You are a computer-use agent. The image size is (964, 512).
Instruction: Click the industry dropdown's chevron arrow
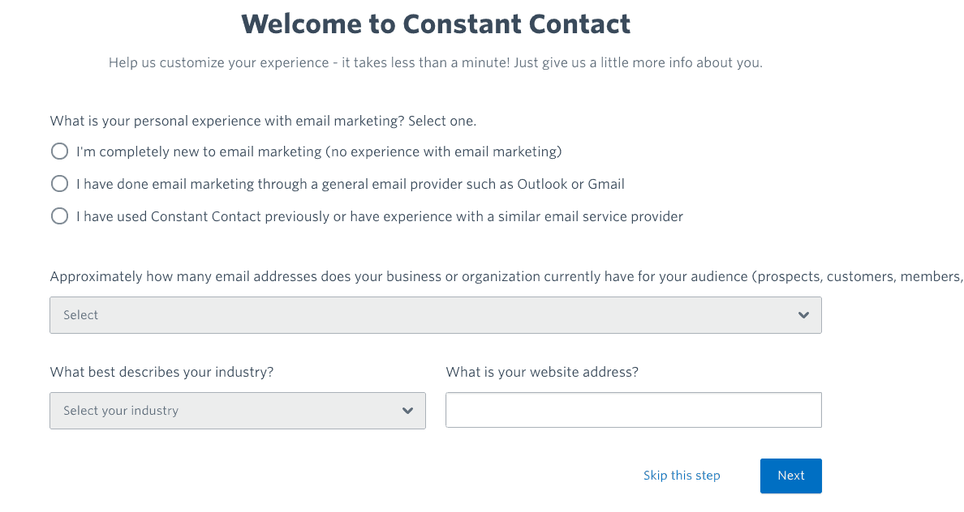click(407, 410)
